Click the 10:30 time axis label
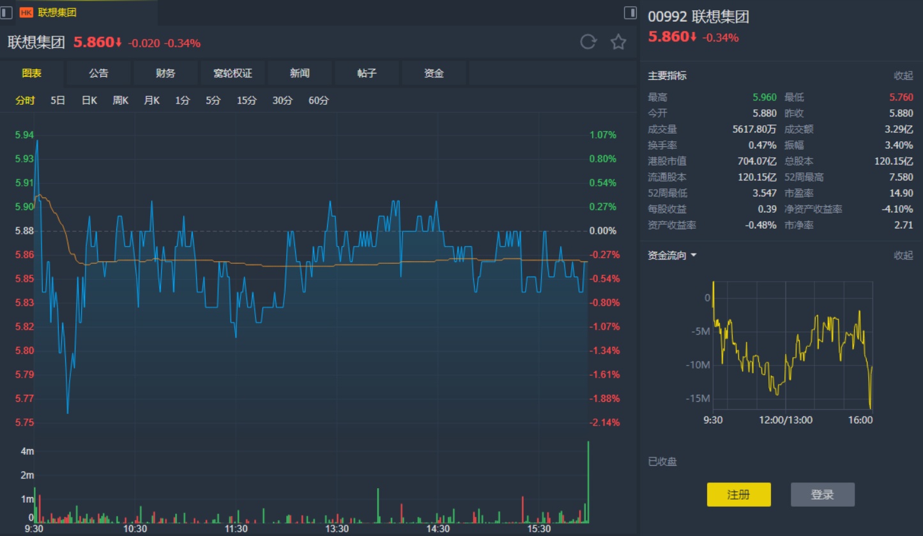The width and height of the screenshot is (923, 536). [135, 529]
